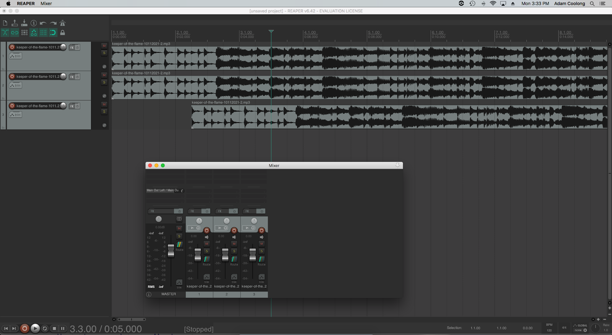612x335 pixels.
Task: Toggle grid lines toolbar icon
Action: pyautogui.click(x=43, y=32)
